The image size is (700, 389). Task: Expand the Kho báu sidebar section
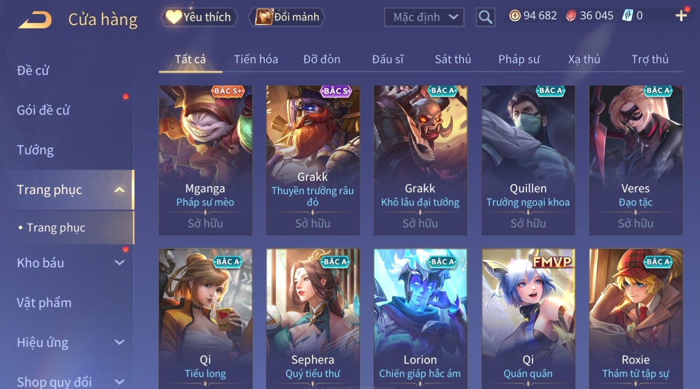click(119, 263)
